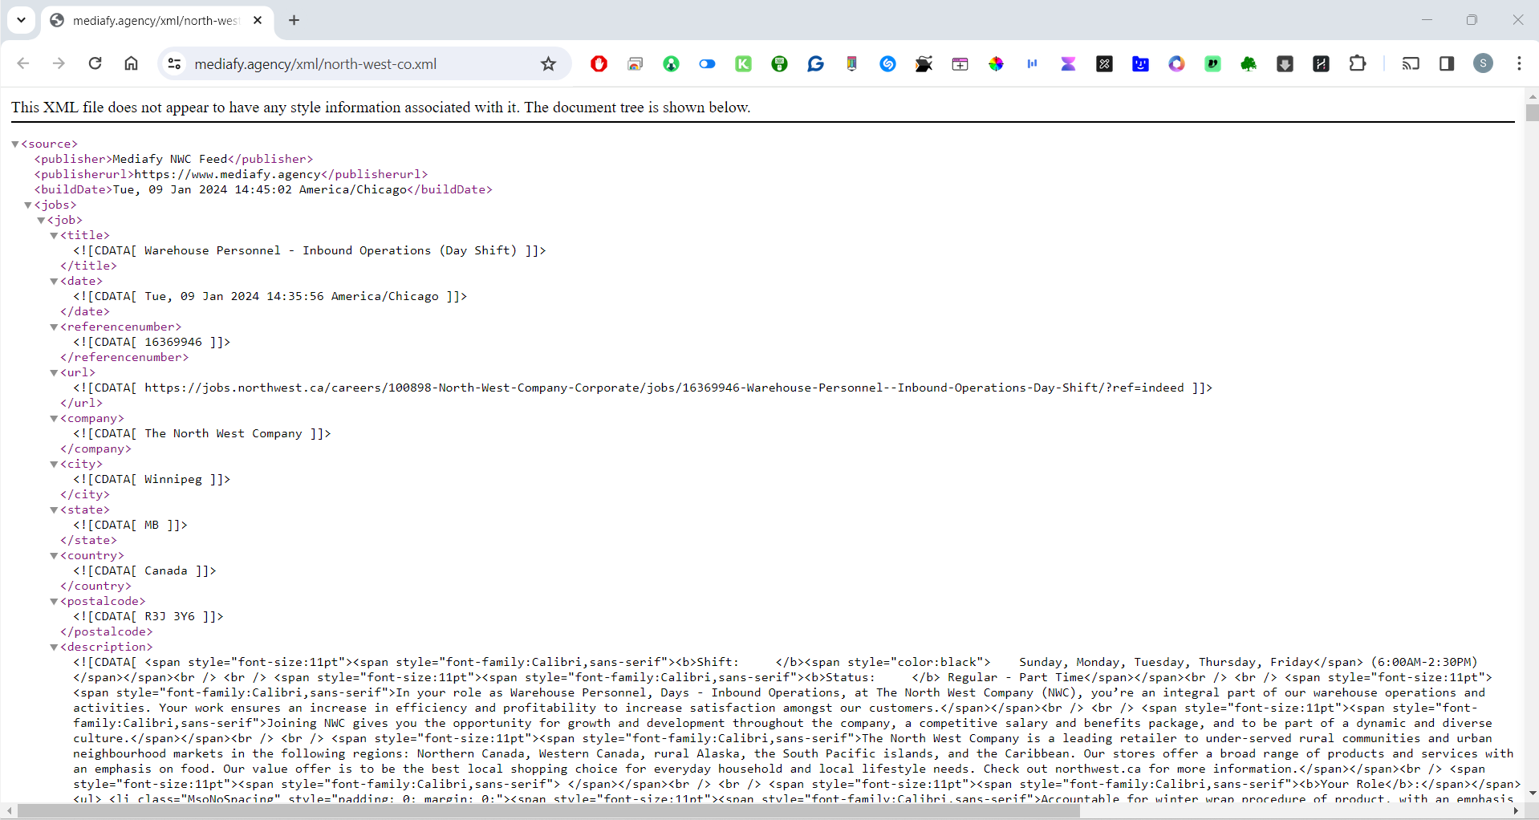The image size is (1539, 820).
Task: Go to the home page
Action: [132, 63]
